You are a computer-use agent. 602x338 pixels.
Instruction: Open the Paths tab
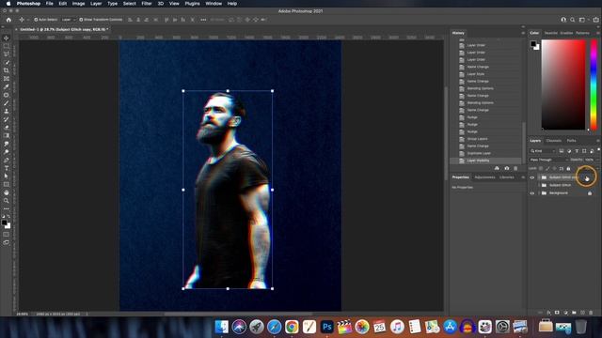(571, 141)
